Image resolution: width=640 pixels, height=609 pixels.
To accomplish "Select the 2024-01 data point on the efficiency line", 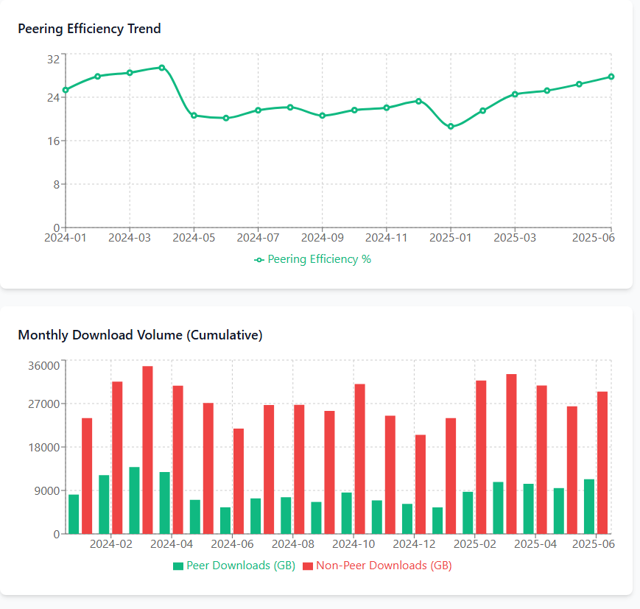I will click(x=66, y=90).
